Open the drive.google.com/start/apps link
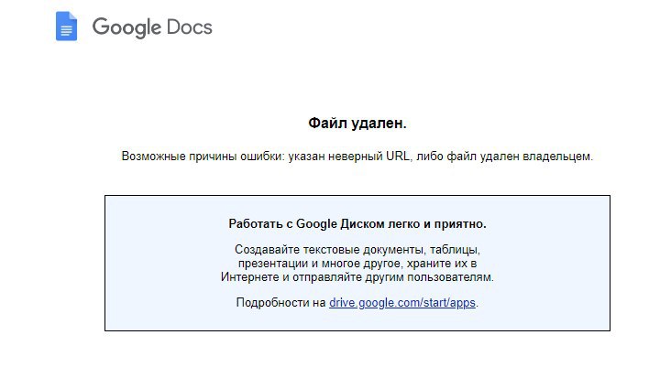 402,302
